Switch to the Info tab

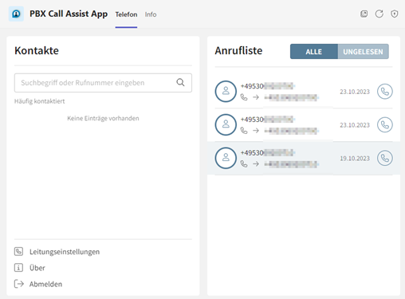click(151, 14)
